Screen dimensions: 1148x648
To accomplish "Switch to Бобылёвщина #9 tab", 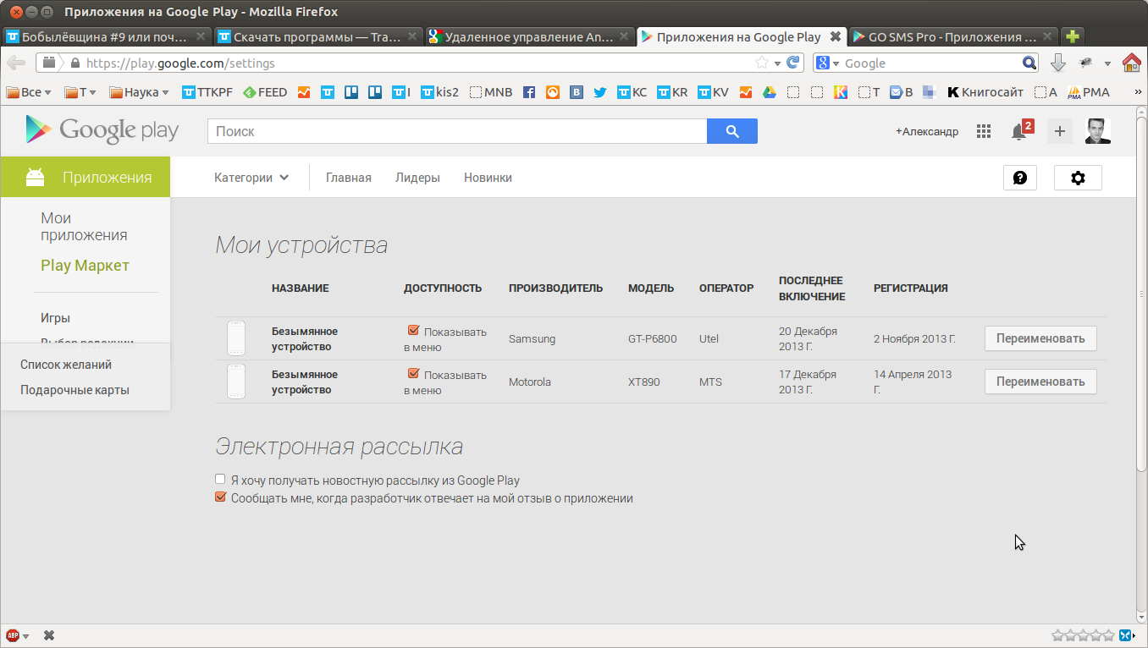I will [108, 36].
